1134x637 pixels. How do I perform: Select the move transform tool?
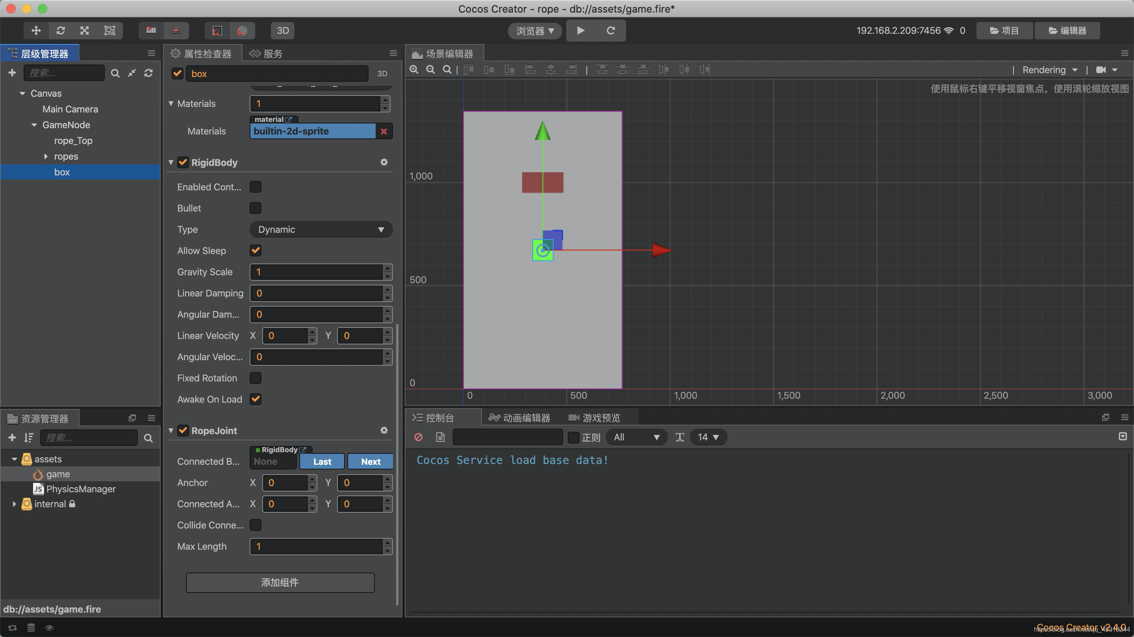[36, 30]
